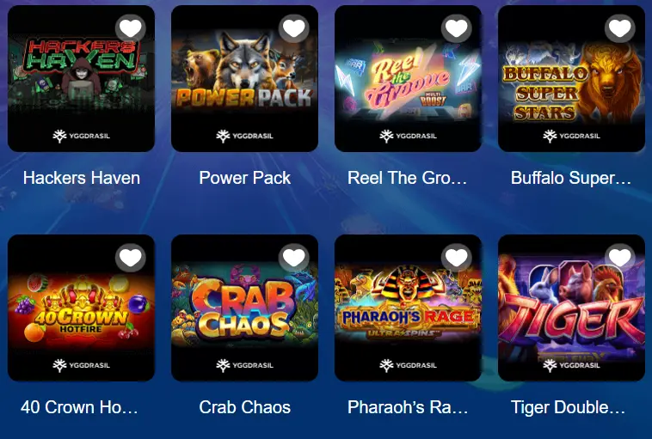Mark Pharaoh's Rage as favorite
Screen dimensions: 652x439
pos(457,258)
